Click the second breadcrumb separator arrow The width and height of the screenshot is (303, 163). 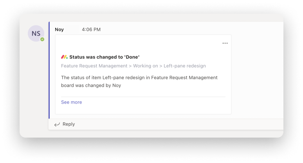click(x=161, y=66)
